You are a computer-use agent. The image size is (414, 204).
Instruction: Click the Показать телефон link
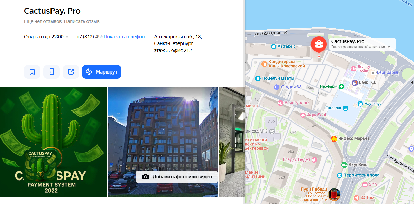tap(124, 37)
